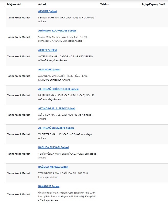Open the AHİMESUT KOOPGROSS Şubesi link
Viewport: 168px width, 204px height.
[x=57, y=31]
